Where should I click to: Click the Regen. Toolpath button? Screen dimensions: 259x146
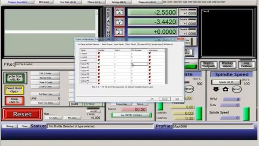coord(209,64)
